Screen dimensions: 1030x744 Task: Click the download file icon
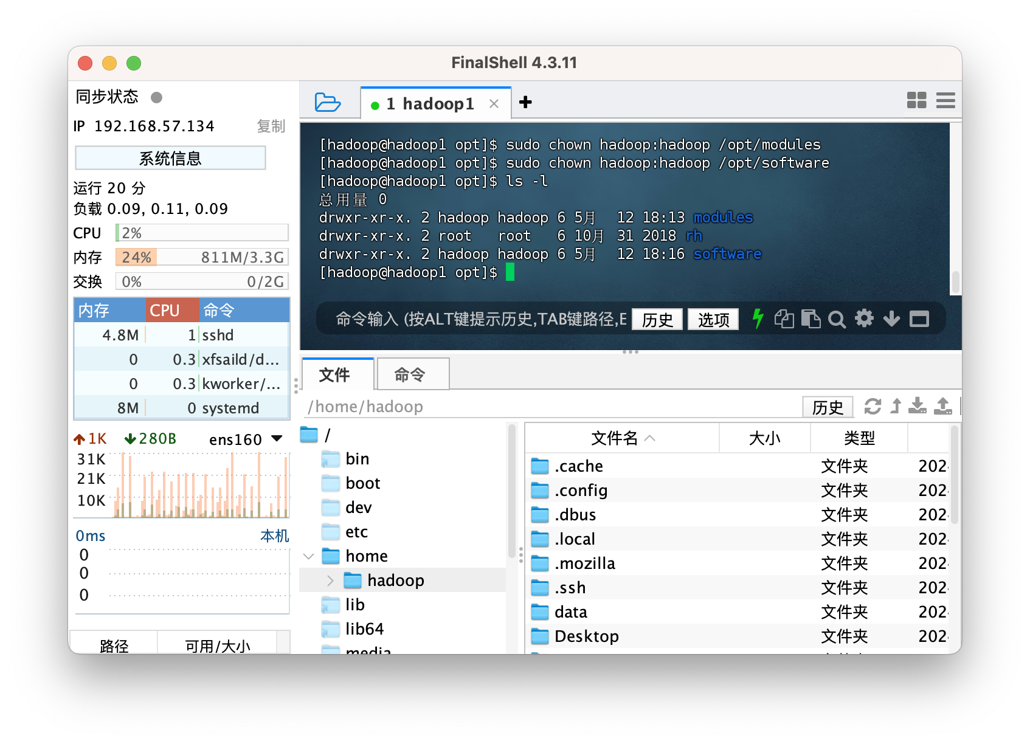coord(918,406)
